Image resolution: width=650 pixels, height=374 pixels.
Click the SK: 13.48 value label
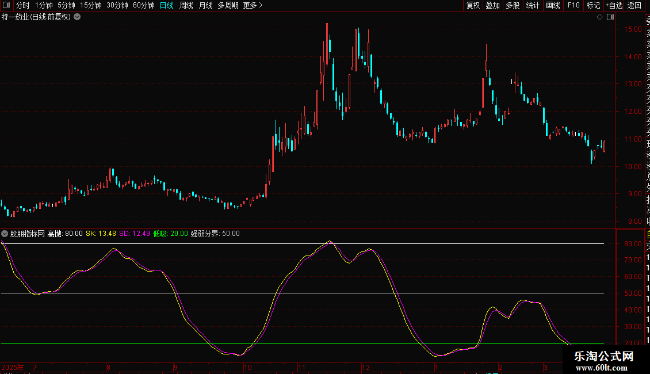pos(101,234)
